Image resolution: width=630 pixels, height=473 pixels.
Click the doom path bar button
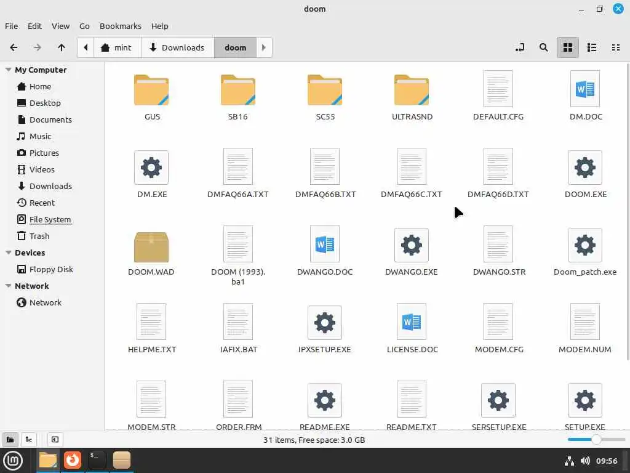(x=236, y=47)
